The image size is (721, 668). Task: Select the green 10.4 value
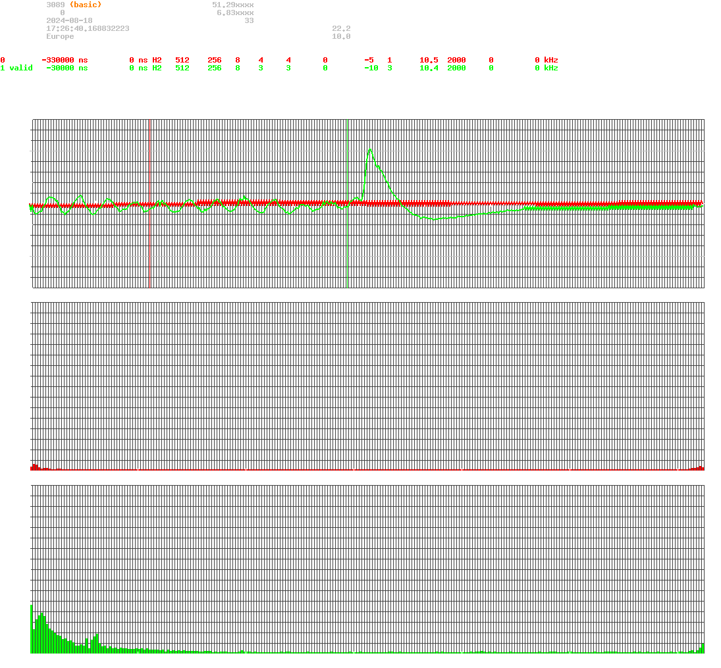[429, 68]
